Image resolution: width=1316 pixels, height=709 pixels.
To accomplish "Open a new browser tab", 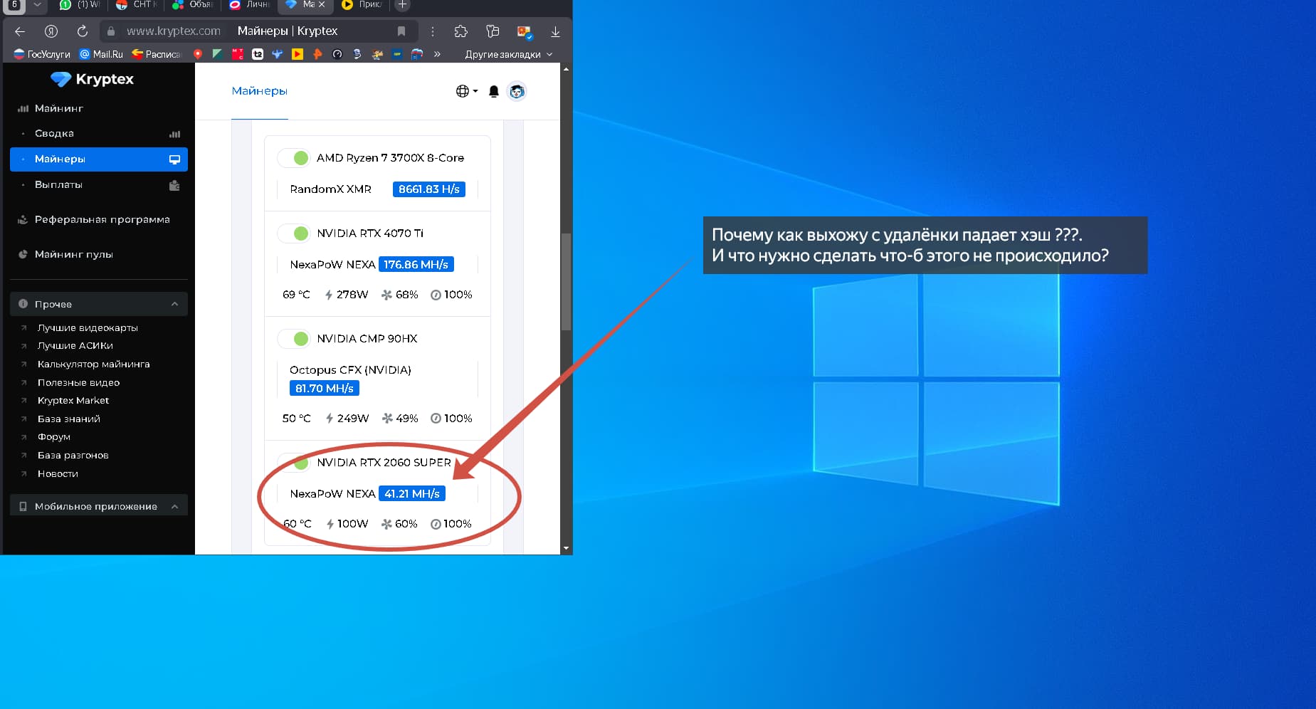I will [x=402, y=5].
